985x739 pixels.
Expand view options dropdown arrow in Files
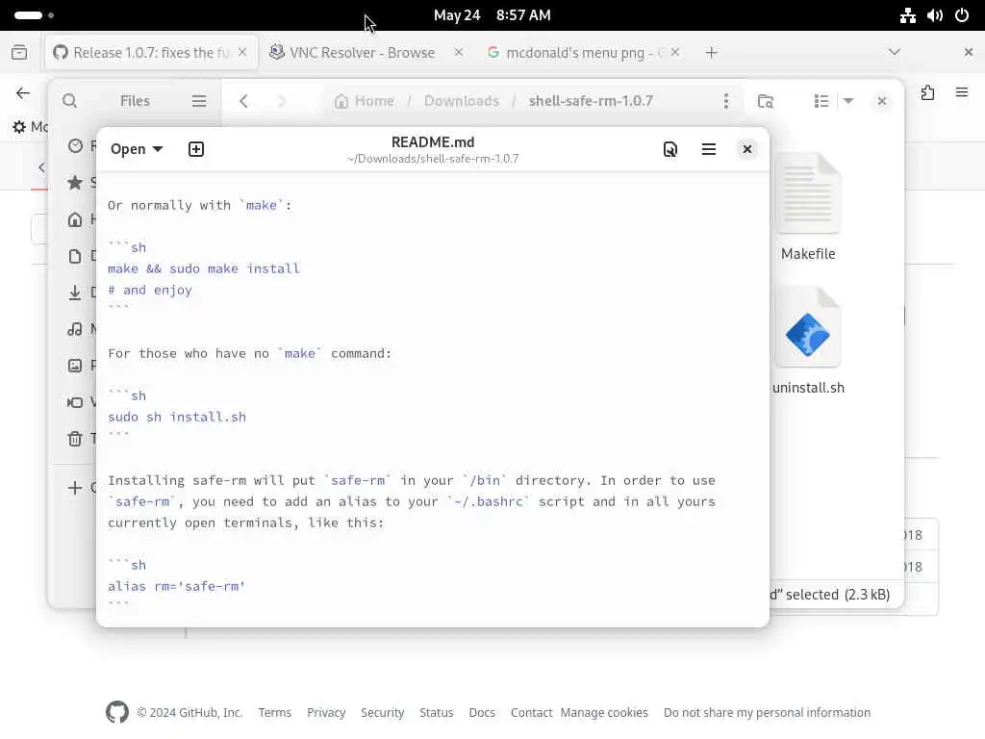848,100
